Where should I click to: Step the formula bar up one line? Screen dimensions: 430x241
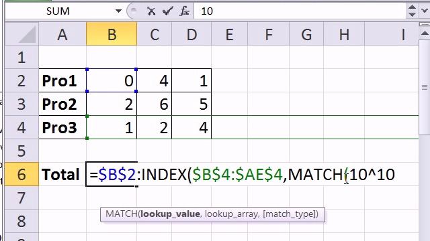(412, 7)
